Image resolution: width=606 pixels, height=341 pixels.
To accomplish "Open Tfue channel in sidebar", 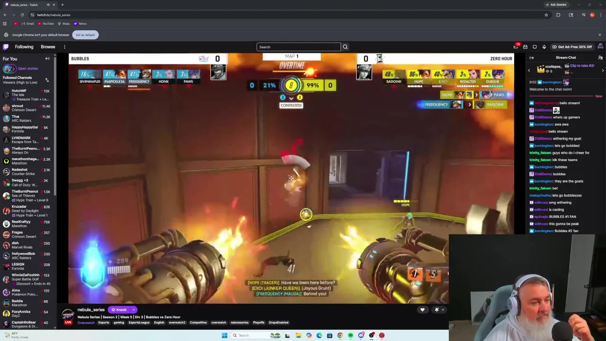I will (x=27, y=118).
